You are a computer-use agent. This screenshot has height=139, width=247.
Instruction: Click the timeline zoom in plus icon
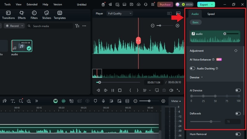[163, 101]
